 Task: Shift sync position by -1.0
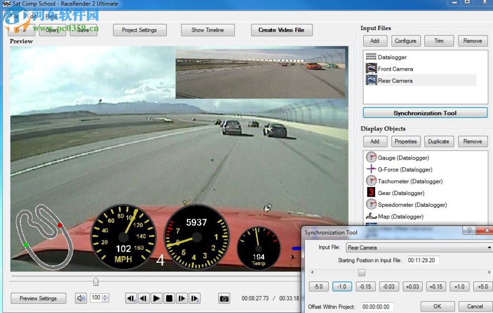pos(342,286)
